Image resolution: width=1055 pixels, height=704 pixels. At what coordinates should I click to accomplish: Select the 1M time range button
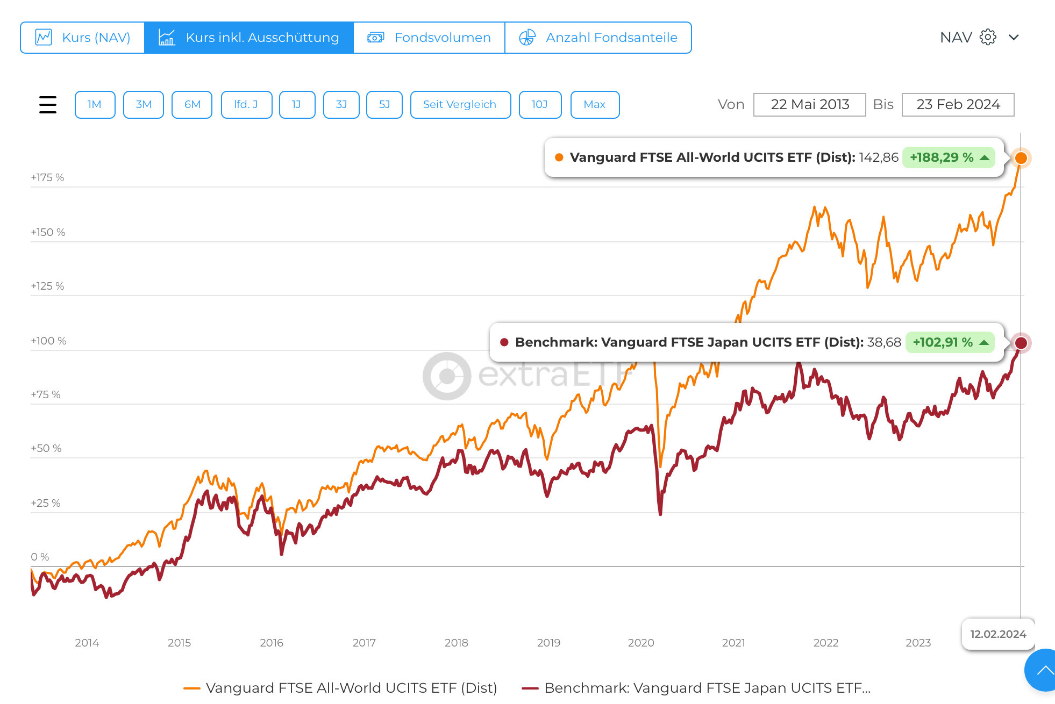click(95, 105)
